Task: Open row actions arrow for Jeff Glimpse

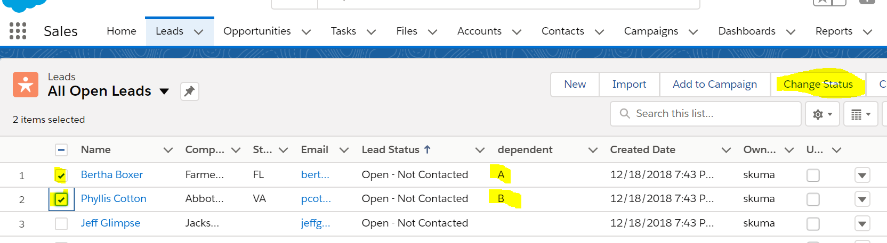Action: pos(862,223)
